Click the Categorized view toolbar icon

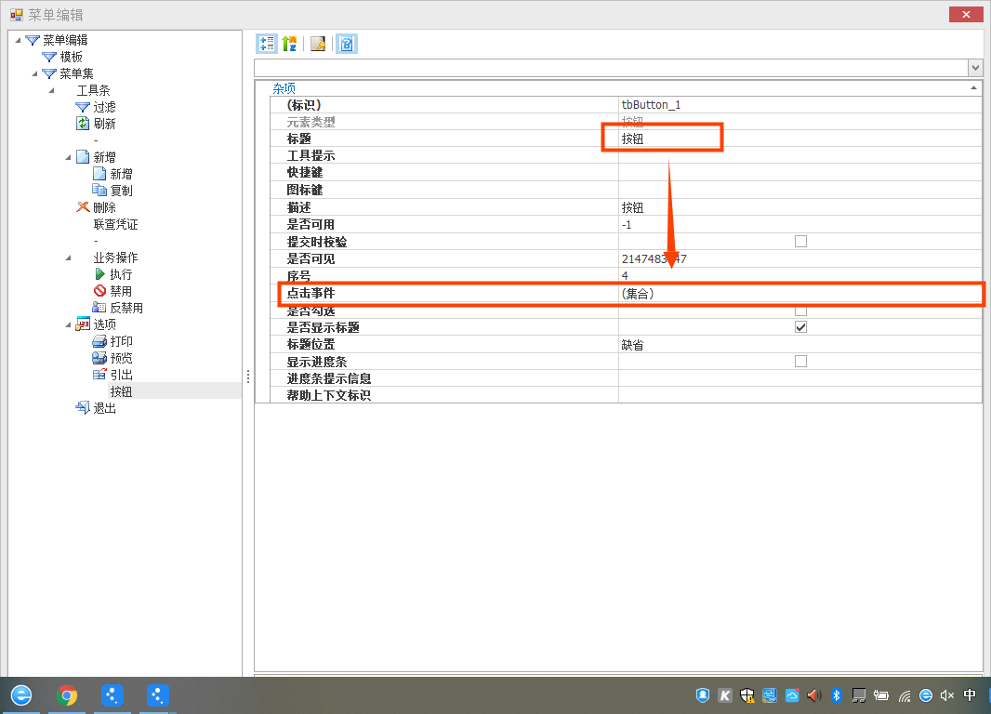point(266,44)
